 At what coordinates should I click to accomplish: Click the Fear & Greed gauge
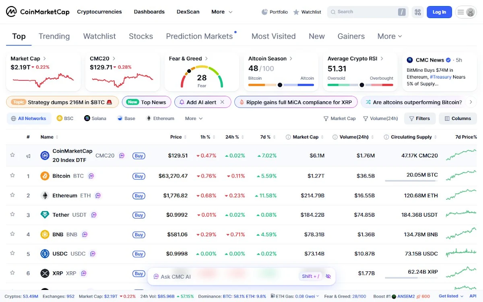(x=202, y=77)
